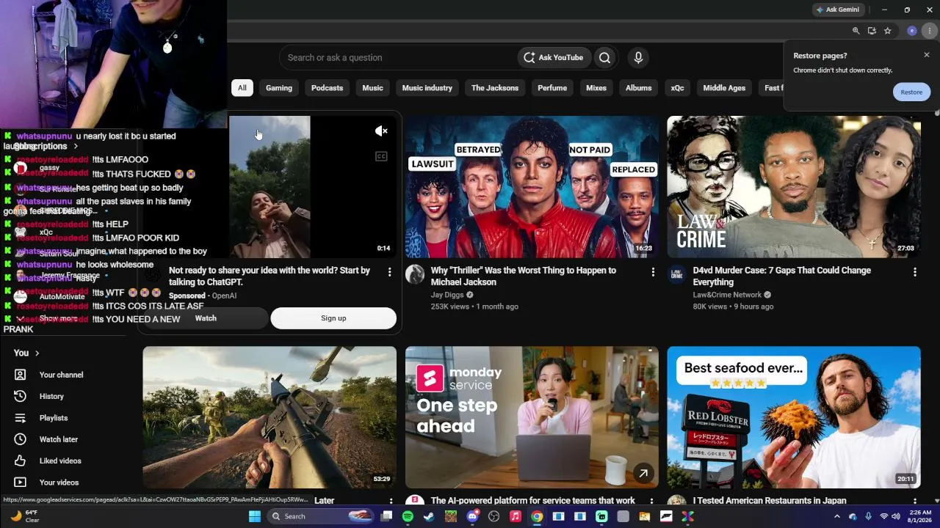Bookmark this page with the star icon
940x528 pixels.
(x=887, y=31)
